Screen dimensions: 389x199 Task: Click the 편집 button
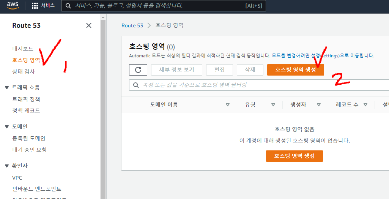coord(220,70)
